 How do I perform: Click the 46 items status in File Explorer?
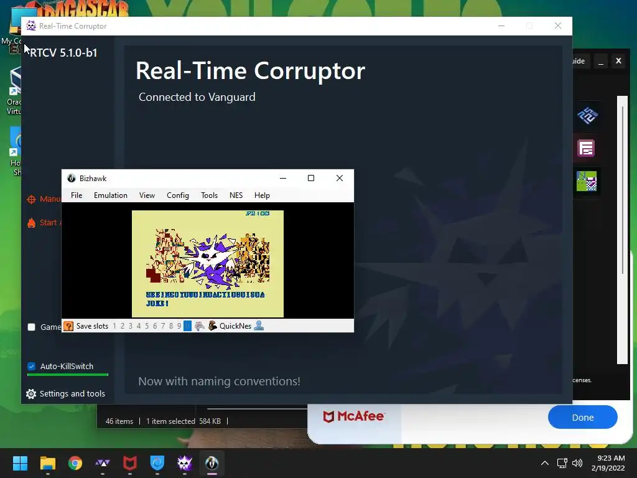[119, 421]
